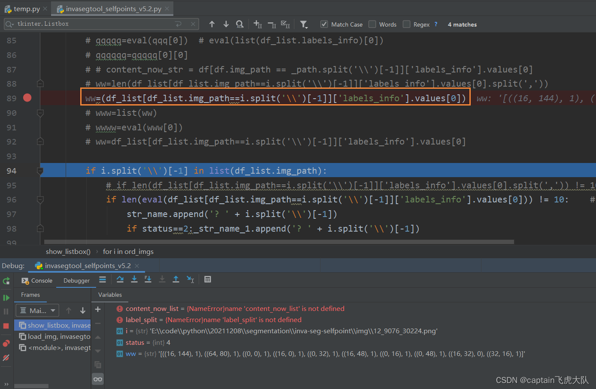Close the invasegtool_selfpoints_v5.2 debug session tab
The image size is (596, 389).
click(137, 266)
